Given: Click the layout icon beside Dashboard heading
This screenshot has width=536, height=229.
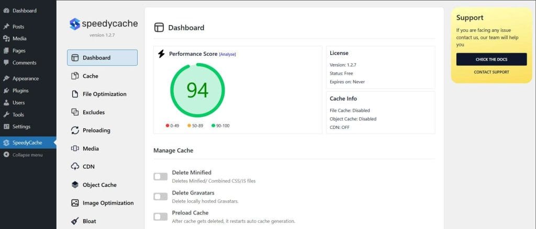Looking at the screenshot, I should 159,28.
